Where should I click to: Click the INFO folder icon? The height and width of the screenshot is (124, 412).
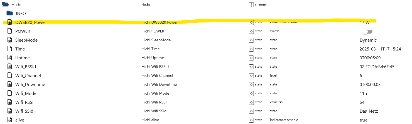(x=10, y=13)
